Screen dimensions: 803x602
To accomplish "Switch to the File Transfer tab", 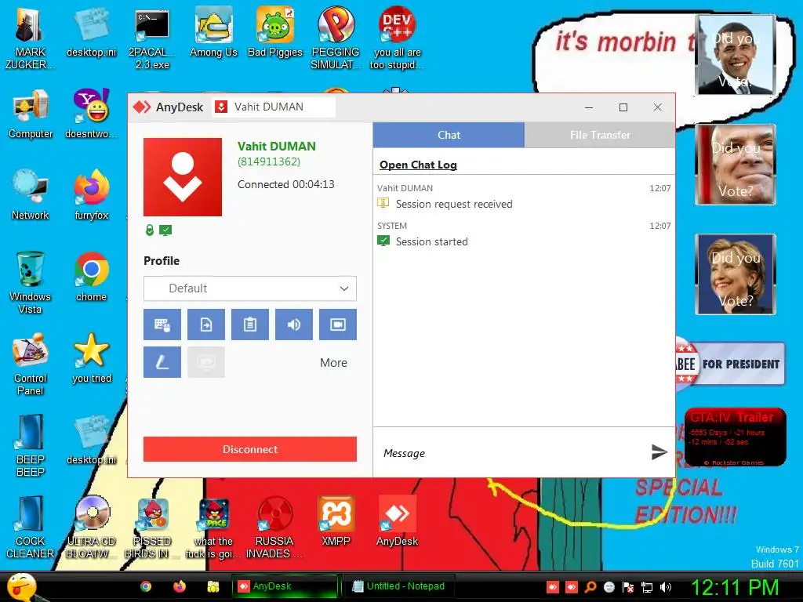I will [600, 135].
